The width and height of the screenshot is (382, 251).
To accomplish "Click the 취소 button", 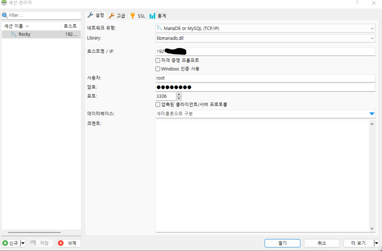I will click(322, 243).
